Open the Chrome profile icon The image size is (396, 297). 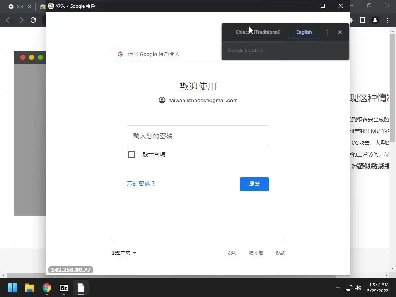(x=375, y=20)
